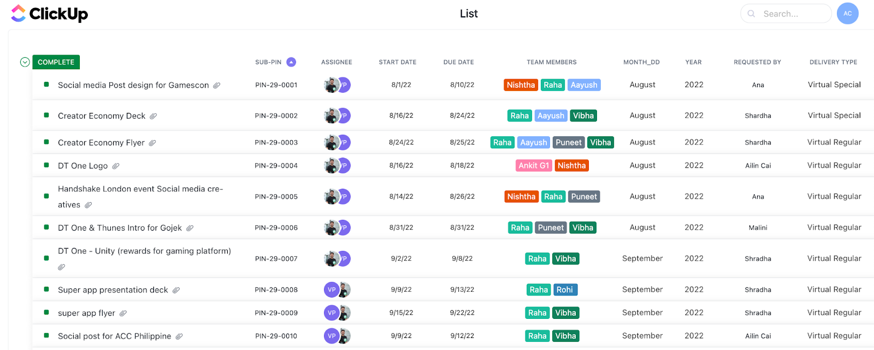Screen dimensions: 874x350
Task: Open task DT One Logo
Action: 83,166
